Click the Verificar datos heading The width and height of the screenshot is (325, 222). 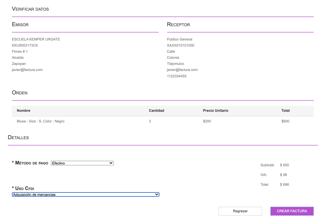tap(30, 9)
